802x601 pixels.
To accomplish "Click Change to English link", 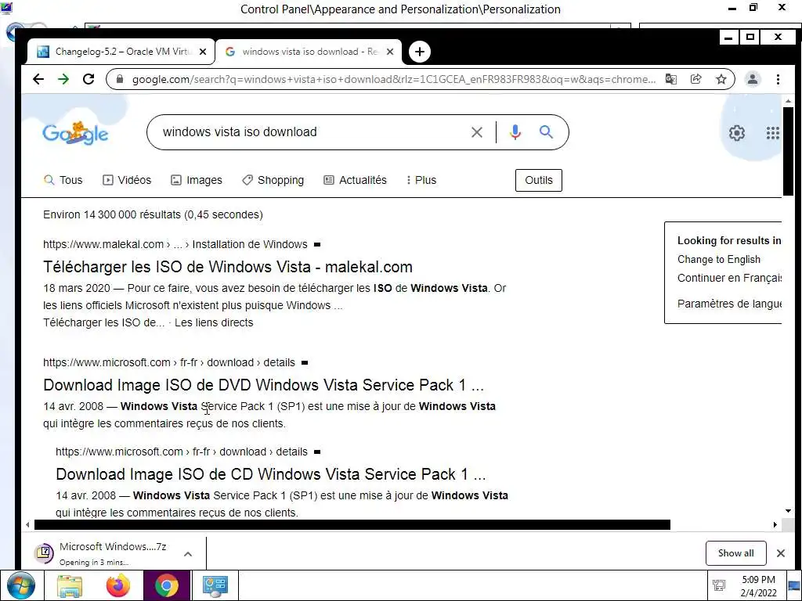I will (x=719, y=259).
